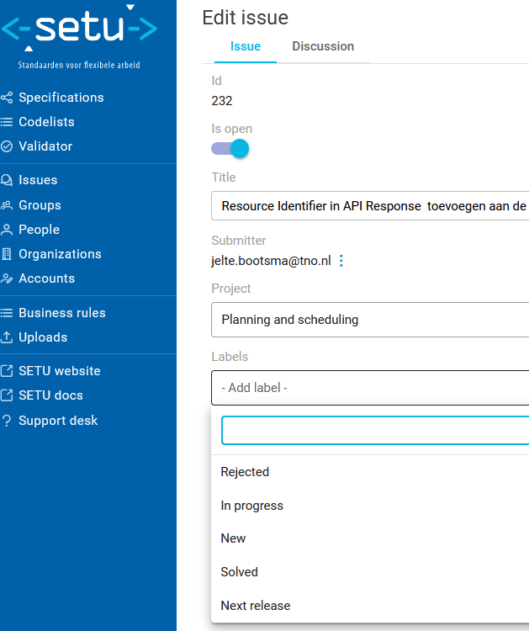Viewport: 529px width, 631px height.
Task: Click the Add label dropdown
Action: (370, 388)
